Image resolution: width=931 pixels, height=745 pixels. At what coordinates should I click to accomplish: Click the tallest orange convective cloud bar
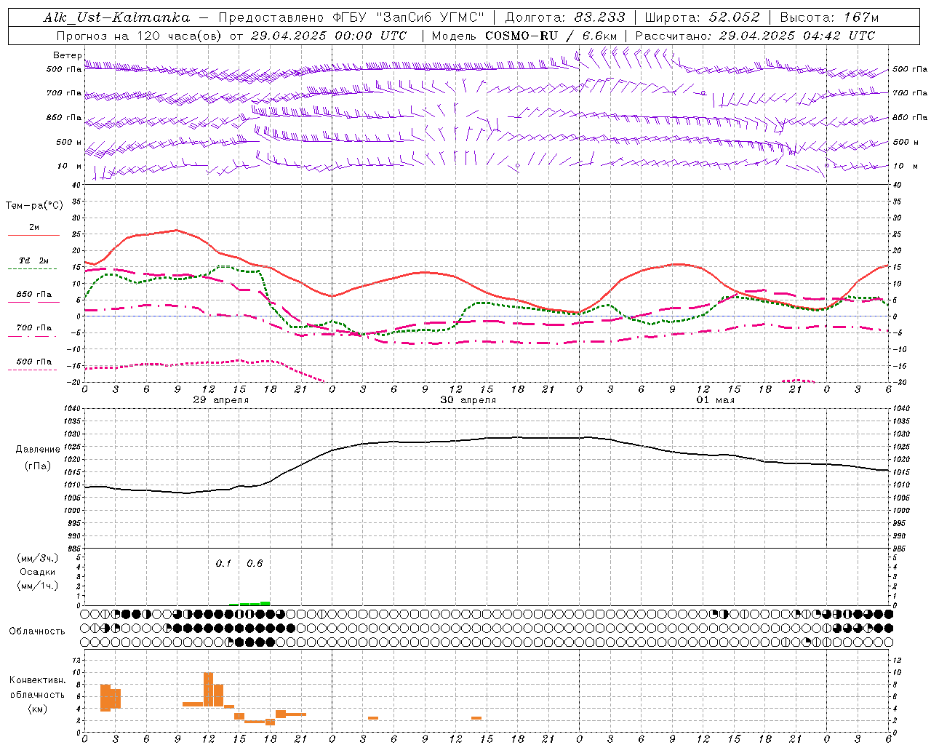[x=209, y=689]
